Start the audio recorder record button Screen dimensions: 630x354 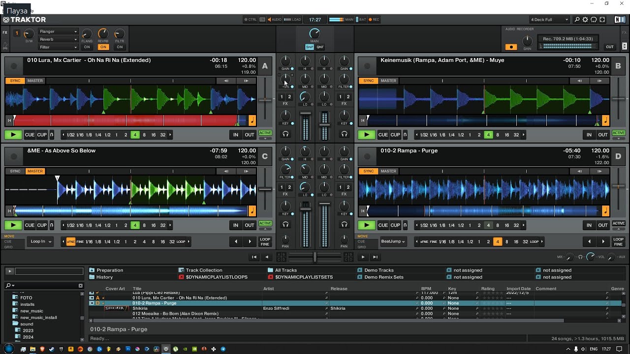click(x=511, y=47)
